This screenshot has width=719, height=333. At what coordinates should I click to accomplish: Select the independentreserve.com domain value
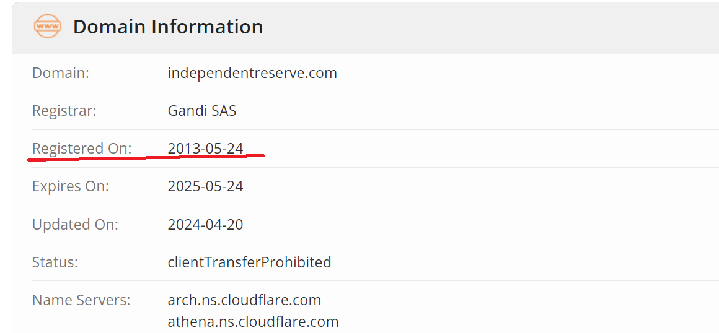coord(252,73)
